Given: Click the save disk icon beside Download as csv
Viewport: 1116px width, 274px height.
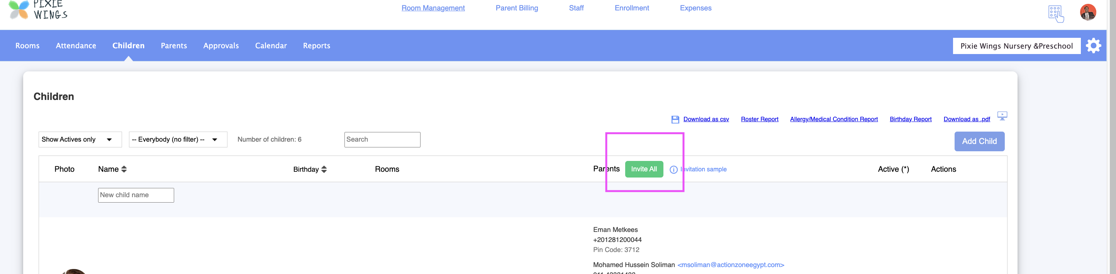Looking at the screenshot, I should pos(675,120).
